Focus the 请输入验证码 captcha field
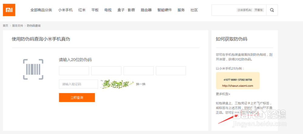 (x=78, y=84)
